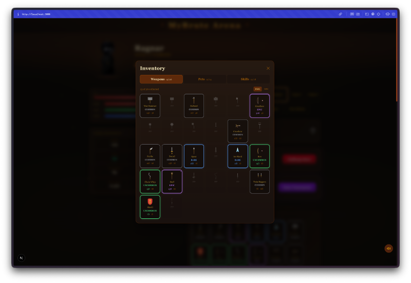Select the Halberd weapon card

(x=194, y=106)
